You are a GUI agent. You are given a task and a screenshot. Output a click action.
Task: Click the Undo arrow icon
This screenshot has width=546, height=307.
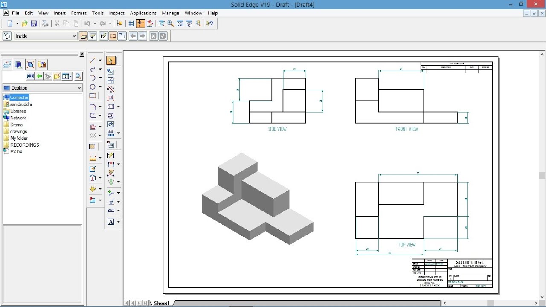pyautogui.click(x=87, y=24)
